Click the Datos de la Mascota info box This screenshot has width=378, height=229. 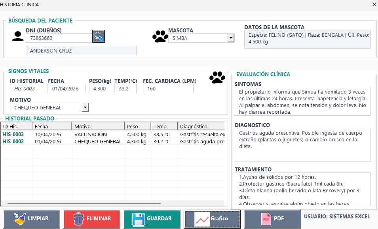(308, 40)
